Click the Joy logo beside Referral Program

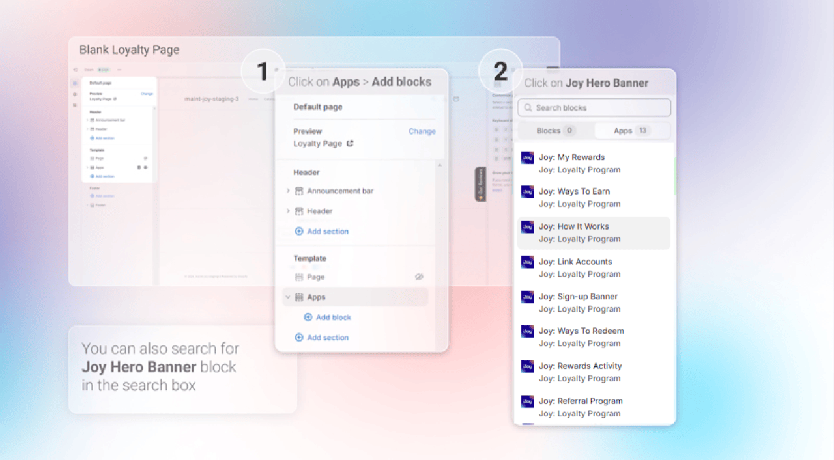point(528,401)
